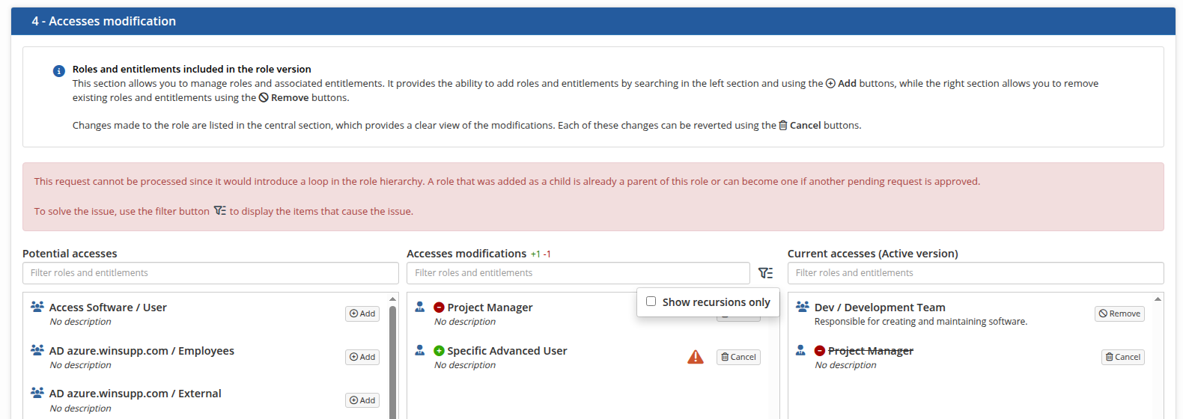Click the Accesses modifications filter field

[577, 273]
